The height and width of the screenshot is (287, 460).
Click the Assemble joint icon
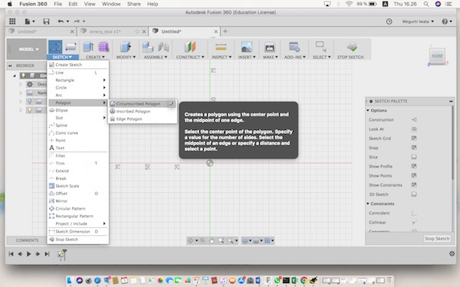pos(163,47)
